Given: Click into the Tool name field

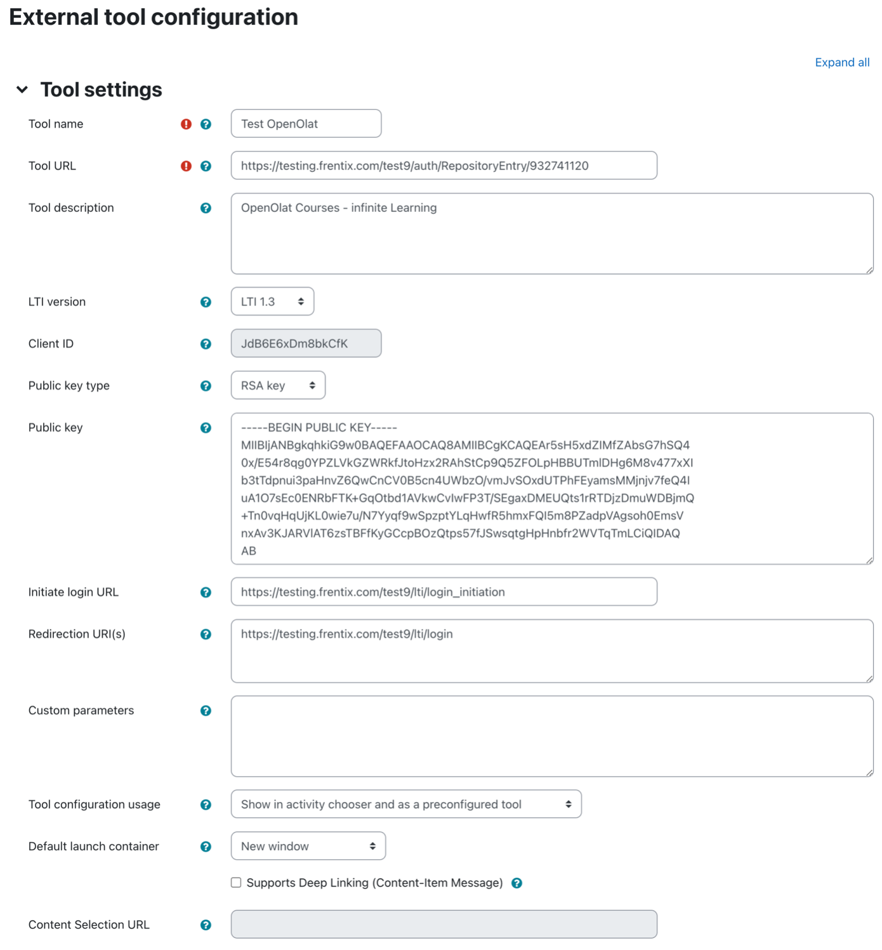Looking at the screenshot, I should (x=306, y=124).
